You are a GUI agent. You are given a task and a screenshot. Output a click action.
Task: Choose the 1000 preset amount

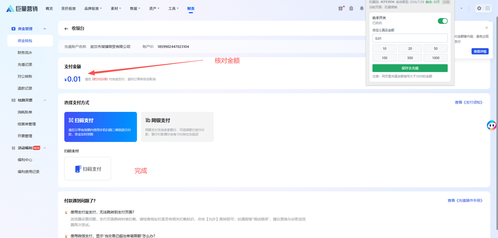point(435,58)
